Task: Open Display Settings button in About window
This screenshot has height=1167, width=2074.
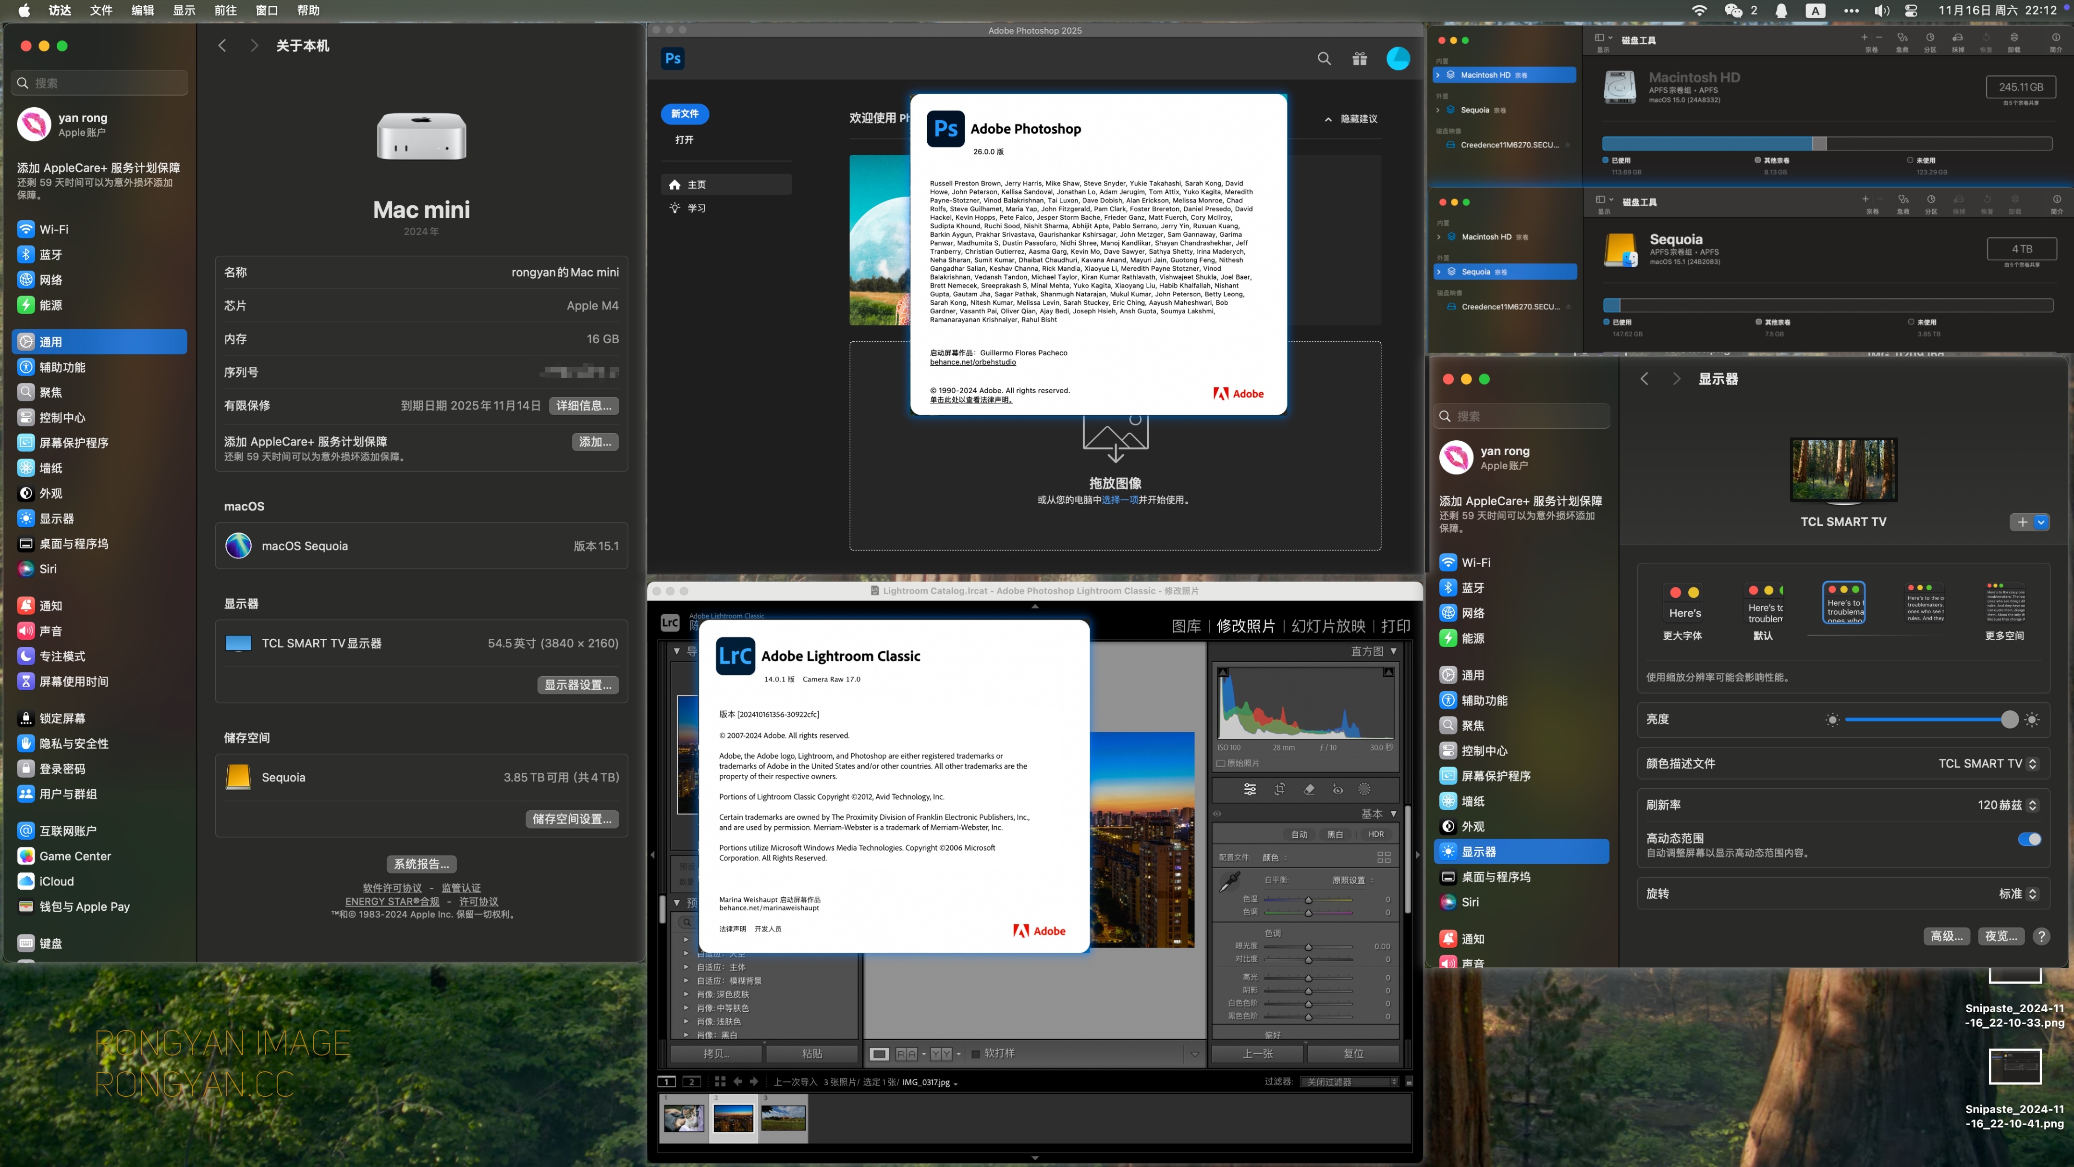Action: pyautogui.click(x=577, y=684)
